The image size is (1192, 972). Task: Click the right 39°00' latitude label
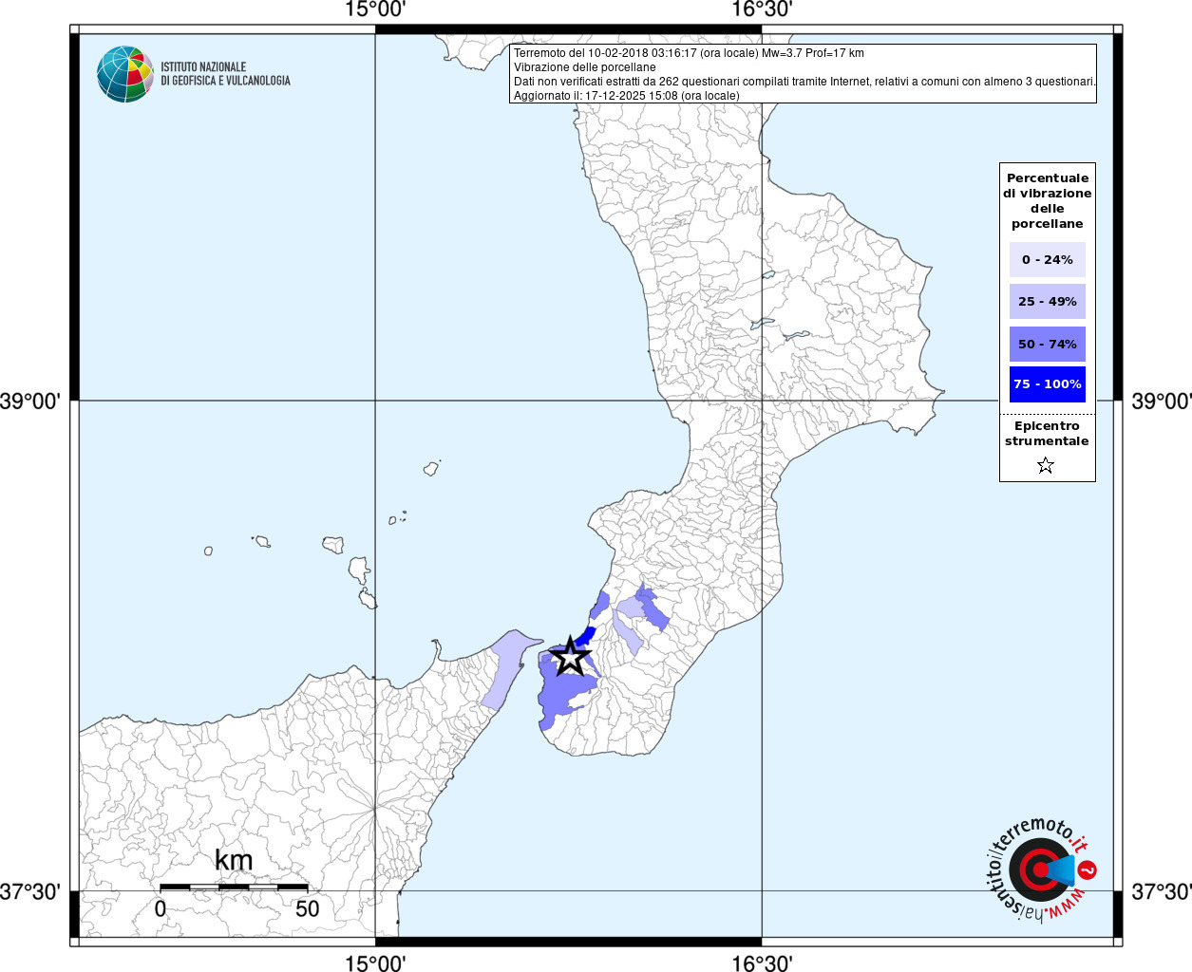[1161, 401]
